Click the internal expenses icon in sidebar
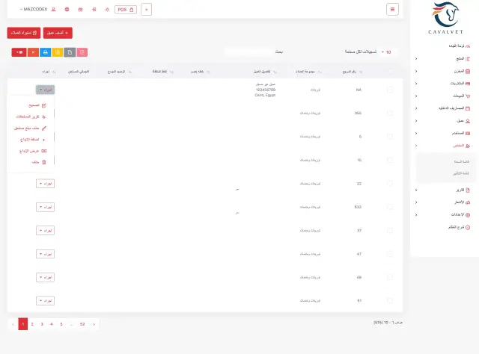Image resolution: width=479 pixels, height=354 pixels. [x=468, y=108]
